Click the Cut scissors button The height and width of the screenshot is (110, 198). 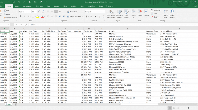6,11
